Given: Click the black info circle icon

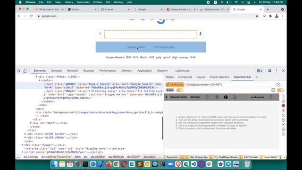Looking at the screenshot, I should point(226,97).
